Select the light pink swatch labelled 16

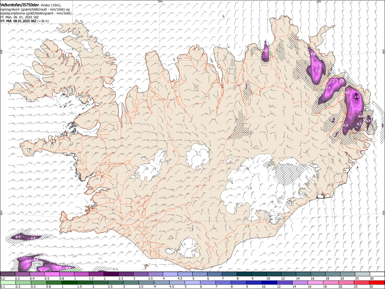[316, 282]
